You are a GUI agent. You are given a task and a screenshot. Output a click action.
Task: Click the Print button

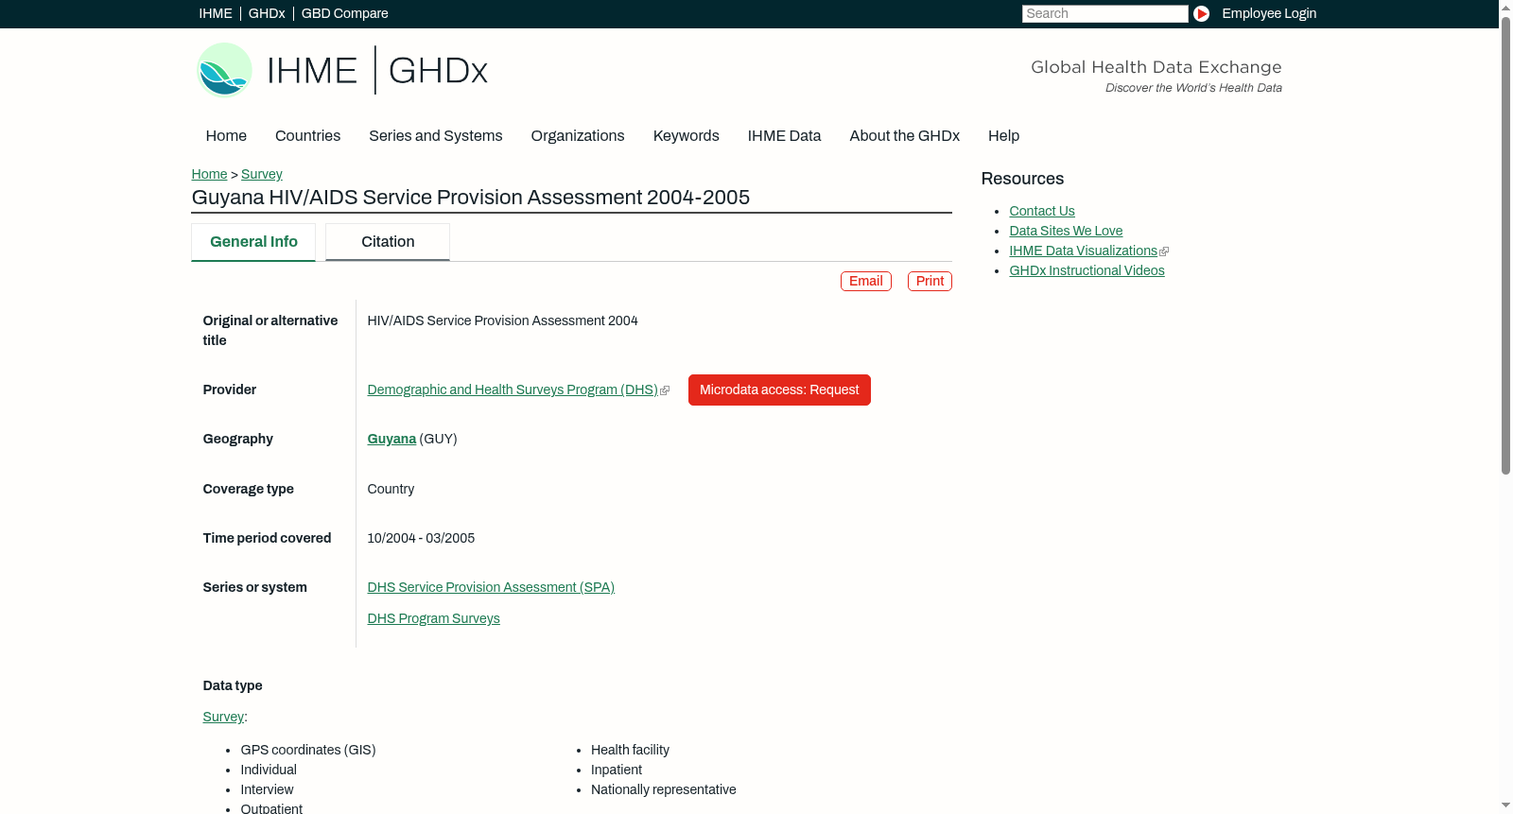(x=930, y=281)
